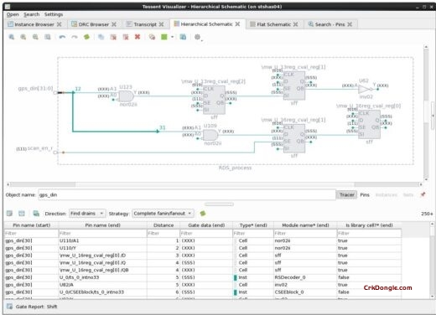Click the Gate Report icon in the status bar

[x=9, y=307]
